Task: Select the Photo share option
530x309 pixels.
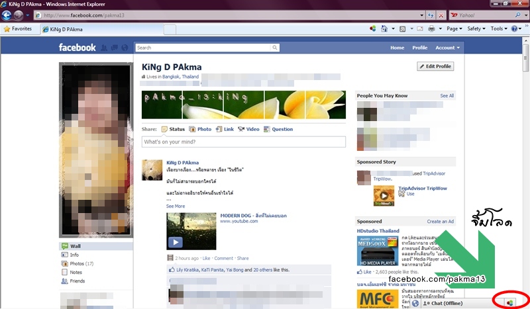Action: click(x=200, y=129)
